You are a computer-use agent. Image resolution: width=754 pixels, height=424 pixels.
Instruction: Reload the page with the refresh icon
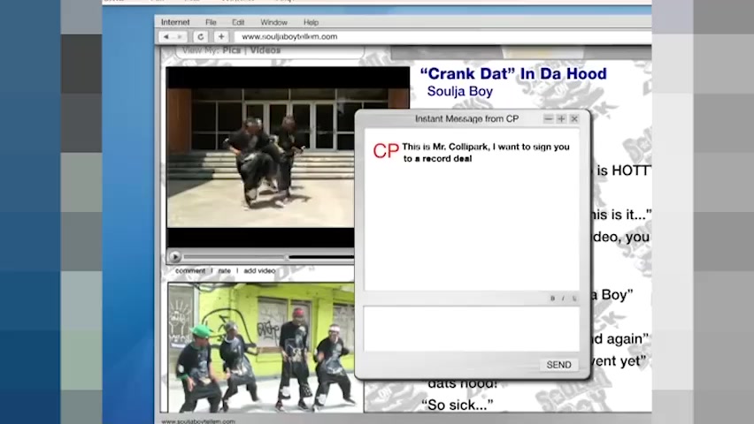[x=201, y=36]
